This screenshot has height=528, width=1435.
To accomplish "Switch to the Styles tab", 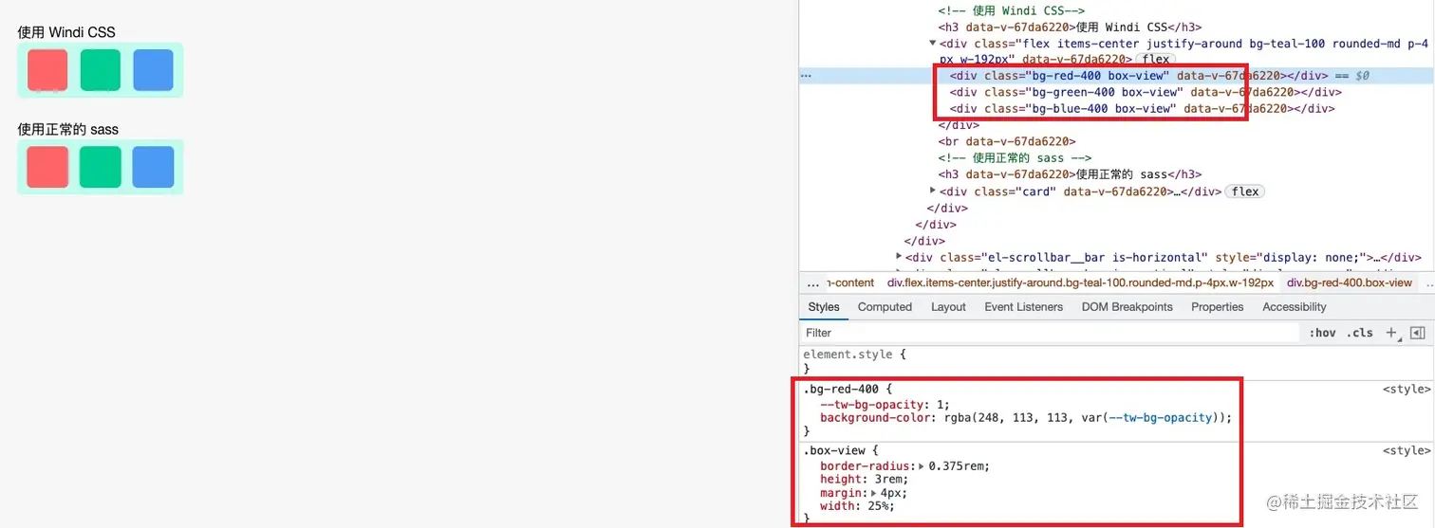I will click(824, 307).
